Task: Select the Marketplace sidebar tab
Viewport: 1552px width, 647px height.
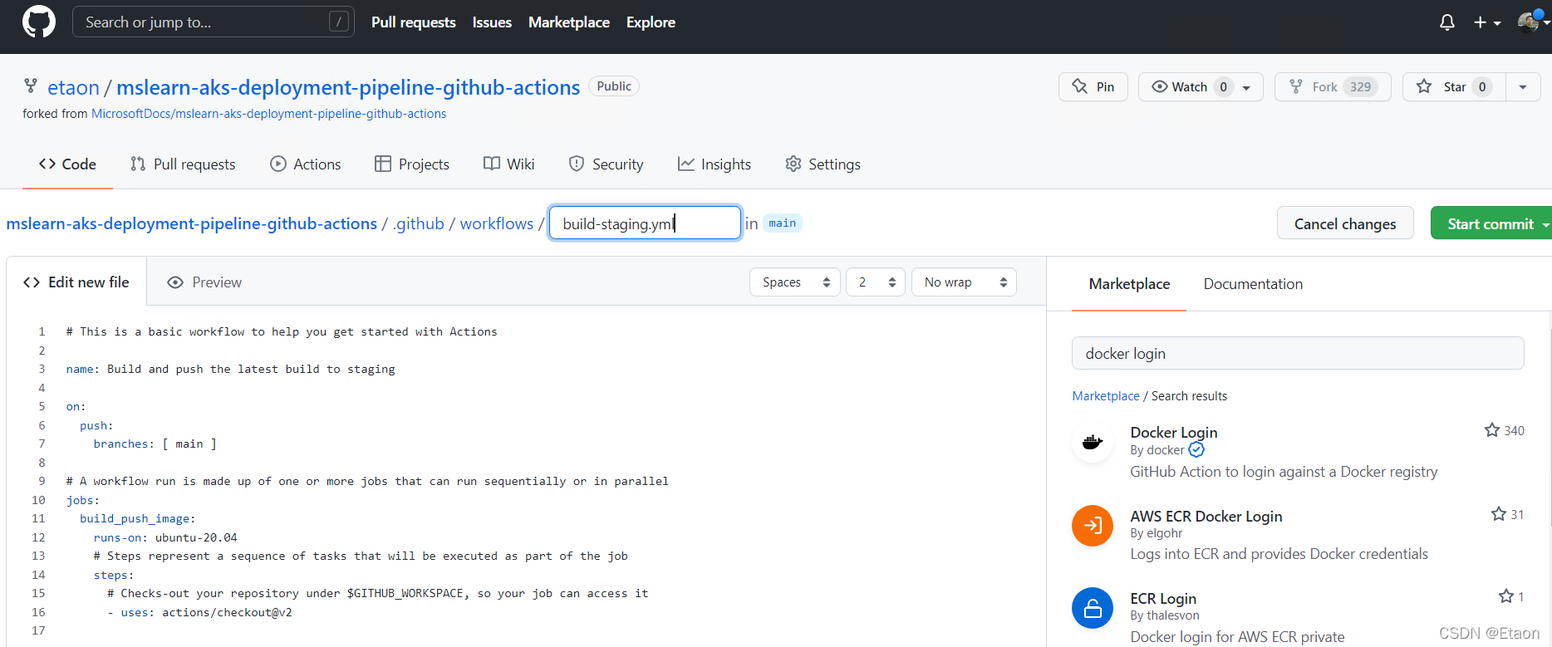Action: tap(1129, 284)
